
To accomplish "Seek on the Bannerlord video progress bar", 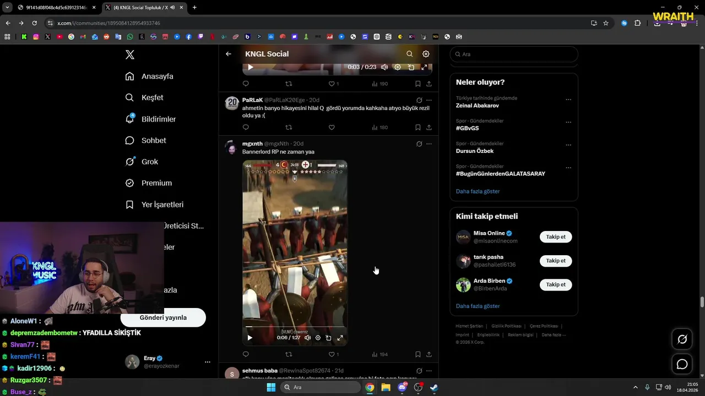I will (x=295, y=327).
